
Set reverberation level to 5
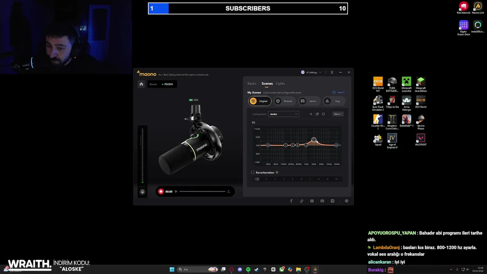293,179
